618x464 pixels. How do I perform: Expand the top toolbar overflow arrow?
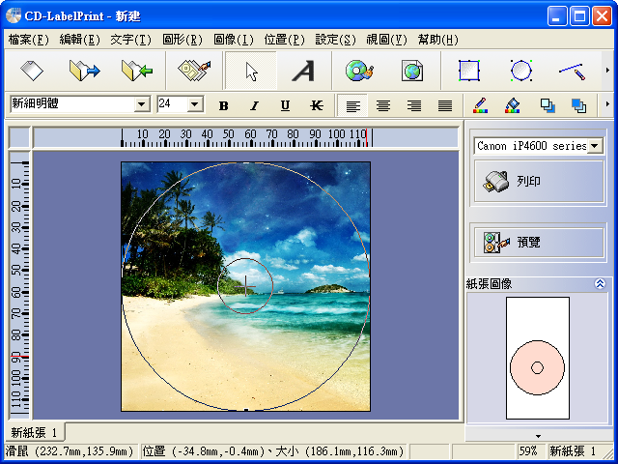(x=607, y=71)
